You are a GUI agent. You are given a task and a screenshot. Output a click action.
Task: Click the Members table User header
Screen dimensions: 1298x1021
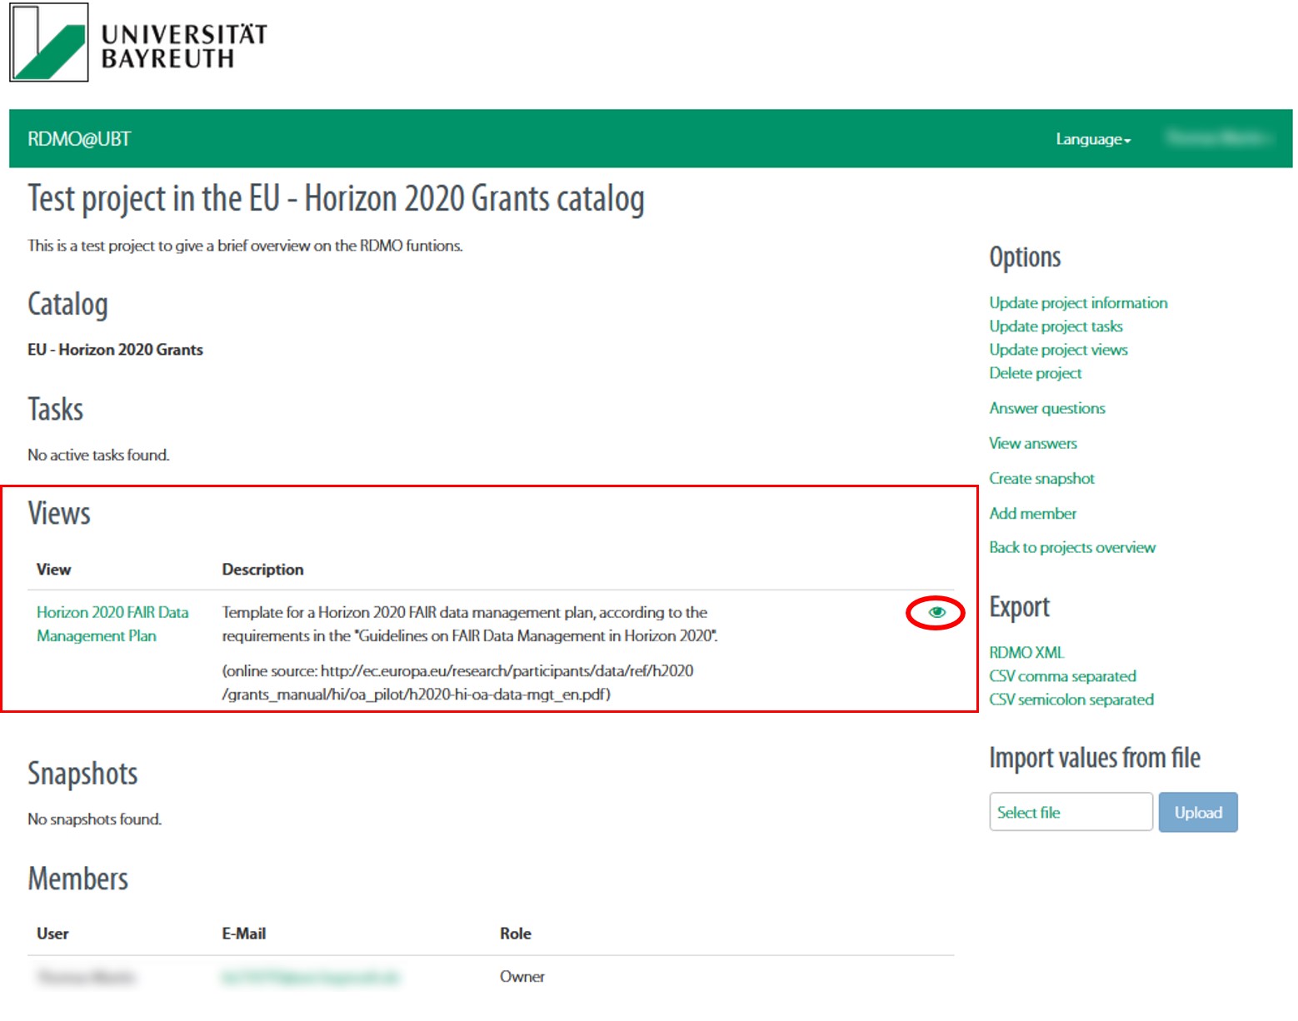pos(52,934)
